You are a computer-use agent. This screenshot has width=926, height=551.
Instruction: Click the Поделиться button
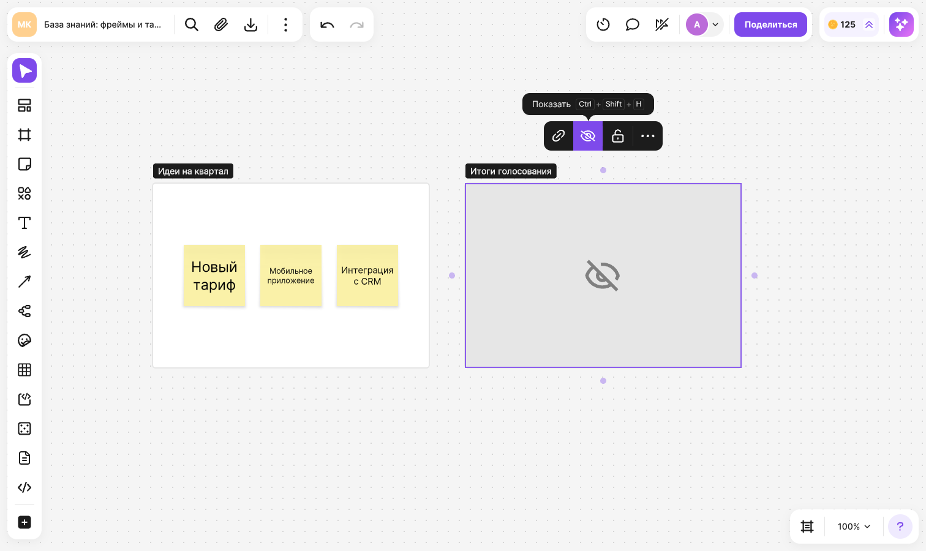point(770,24)
